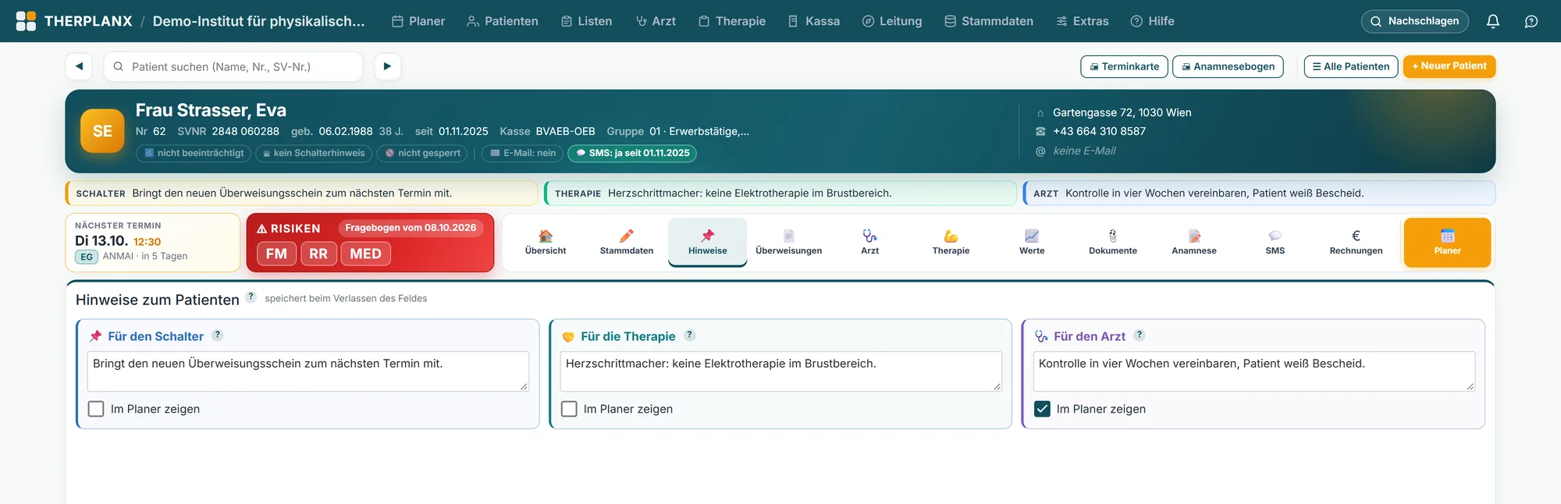Image resolution: width=1561 pixels, height=504 pixels.
Task: Open the notifications bell icon
Action: point(1492,21)
